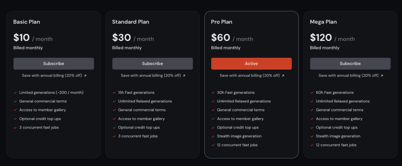Screen dimensions: 402x166
Task: Click checkmark next to Limited generations
Action: [x=15, y=93]
